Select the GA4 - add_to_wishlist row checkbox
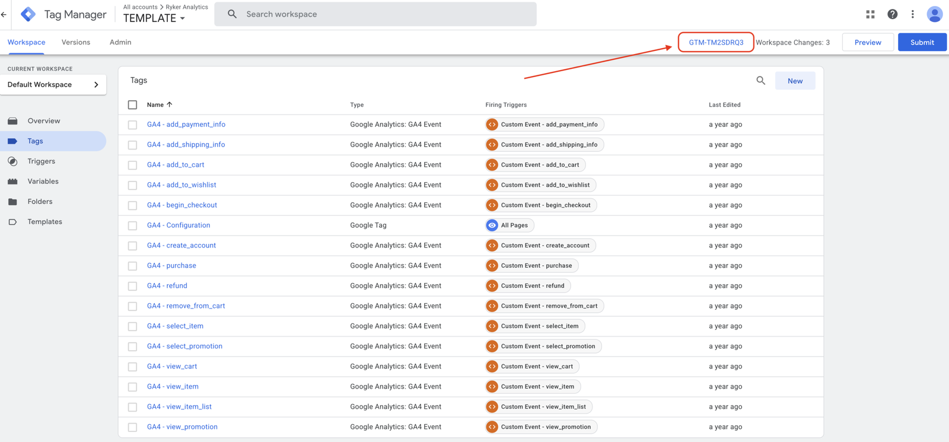The image size is (949, 442). [132, 185]
